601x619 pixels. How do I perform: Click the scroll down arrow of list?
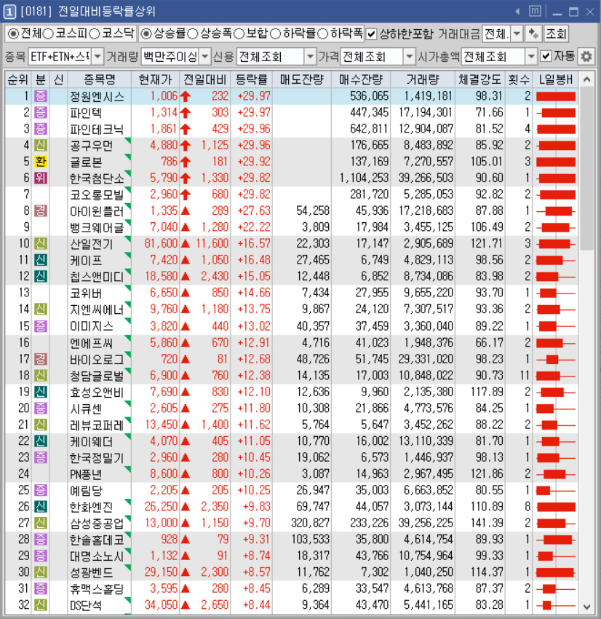click(586, 607)
